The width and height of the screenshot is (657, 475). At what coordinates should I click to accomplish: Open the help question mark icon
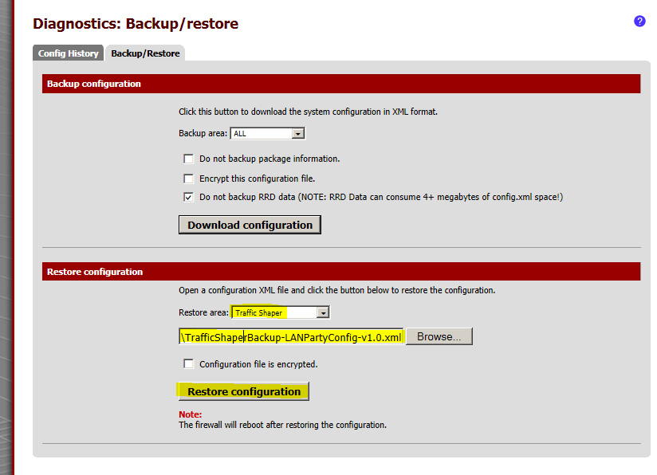coord(639,22)
